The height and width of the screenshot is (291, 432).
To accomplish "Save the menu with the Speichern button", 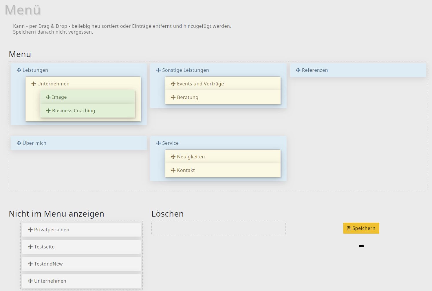I will tap(361, 228).
